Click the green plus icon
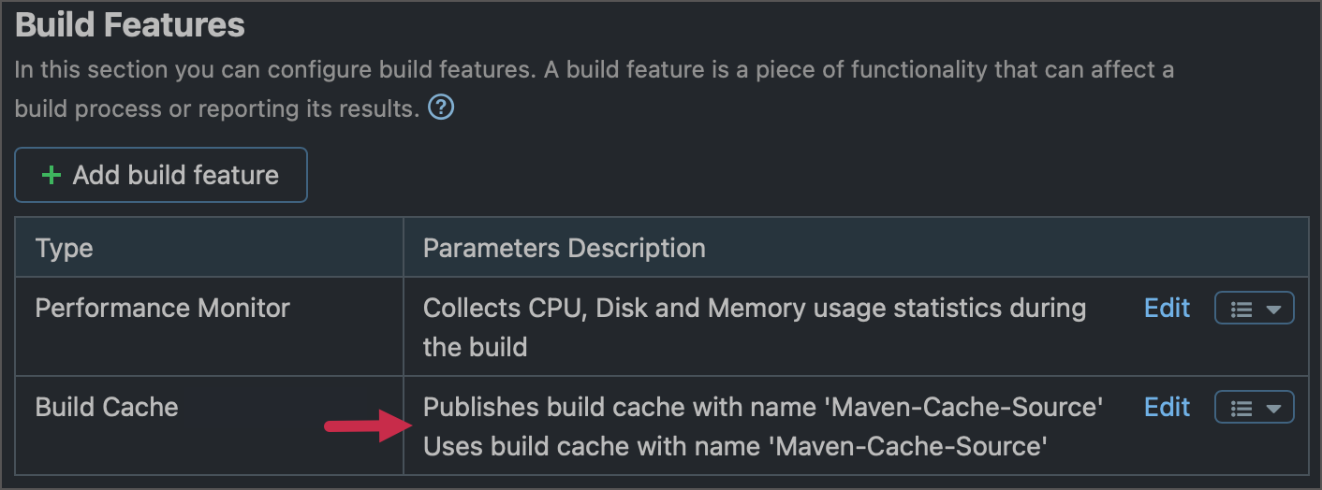Viewport: 1322px width, 490px height. tap(51, 175)
